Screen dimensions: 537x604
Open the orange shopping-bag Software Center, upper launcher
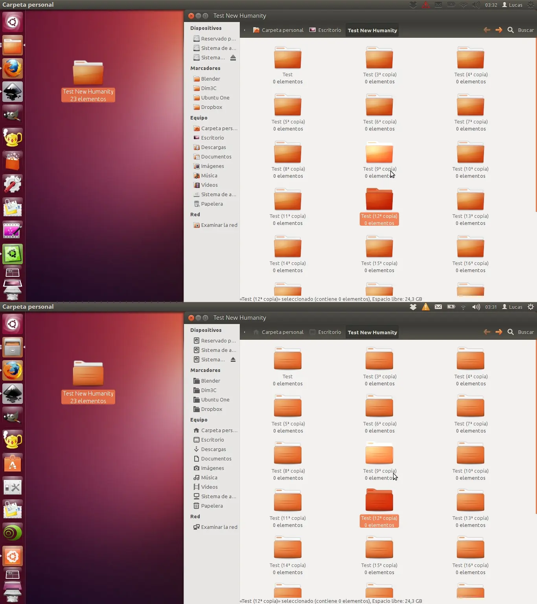tap(13, 161)
